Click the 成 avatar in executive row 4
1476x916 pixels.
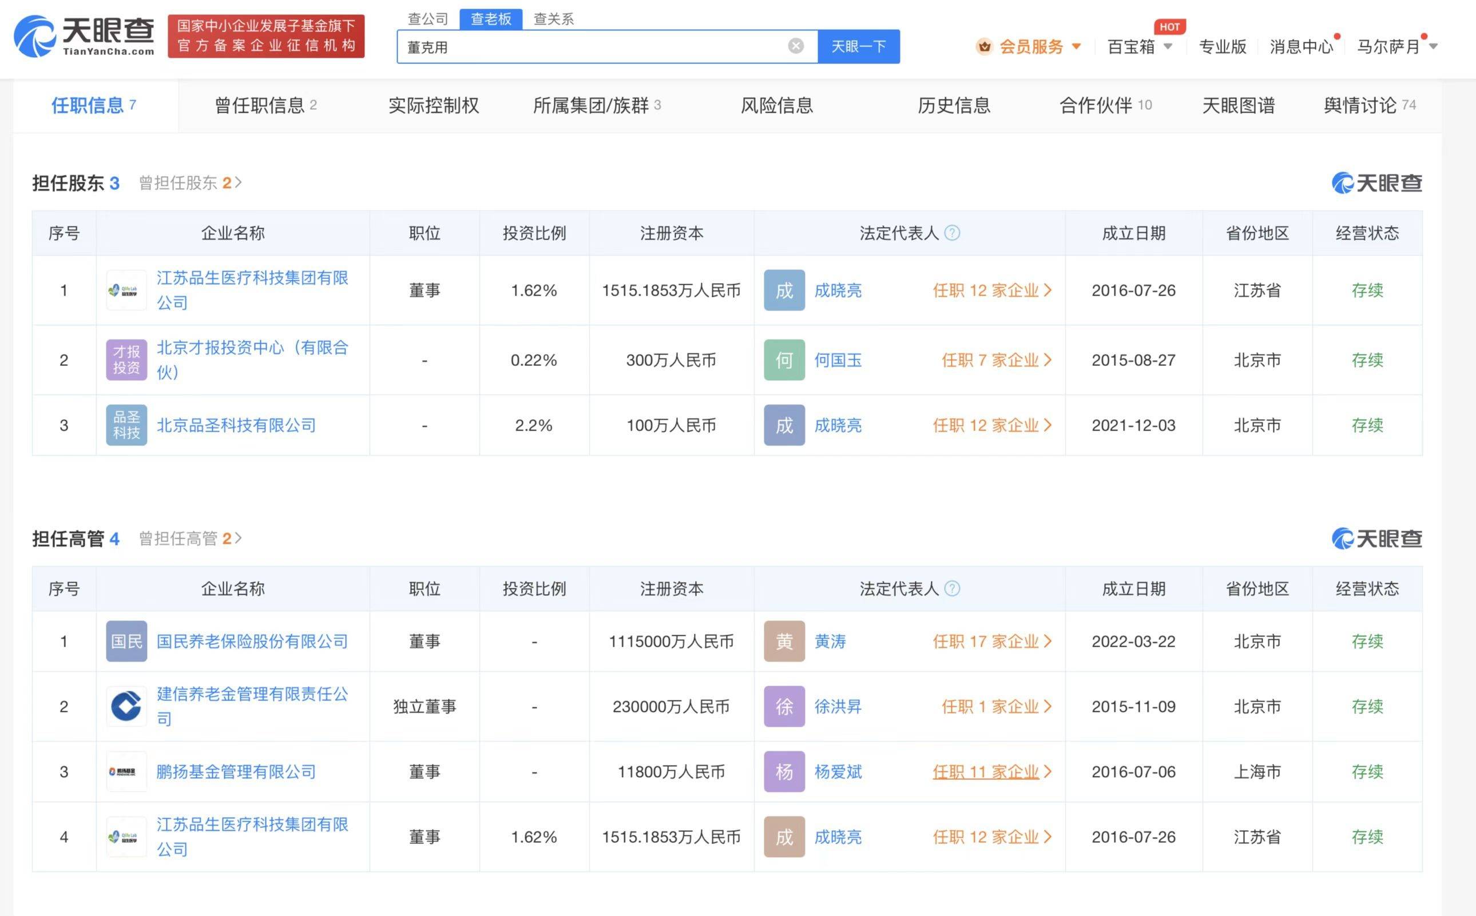784,837
